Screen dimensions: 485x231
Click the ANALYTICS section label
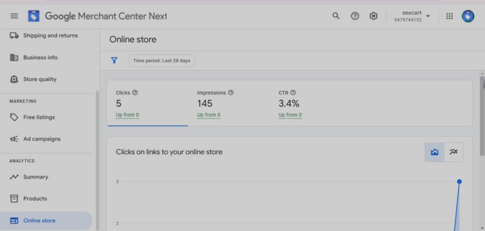click(22, 161)
